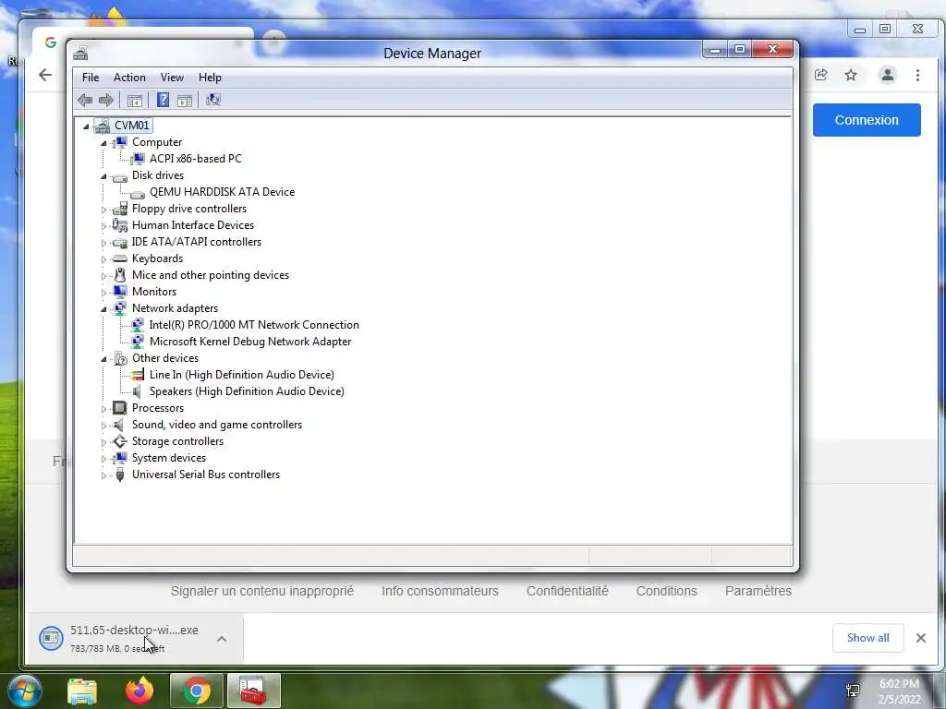946x709 pixels.
Task: Open the Chrome profile avatar icon
Action: 888,75
